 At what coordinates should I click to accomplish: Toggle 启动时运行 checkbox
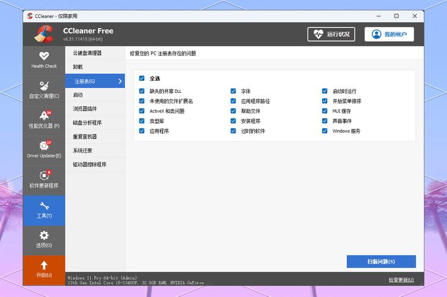click(x=325, y=91)
